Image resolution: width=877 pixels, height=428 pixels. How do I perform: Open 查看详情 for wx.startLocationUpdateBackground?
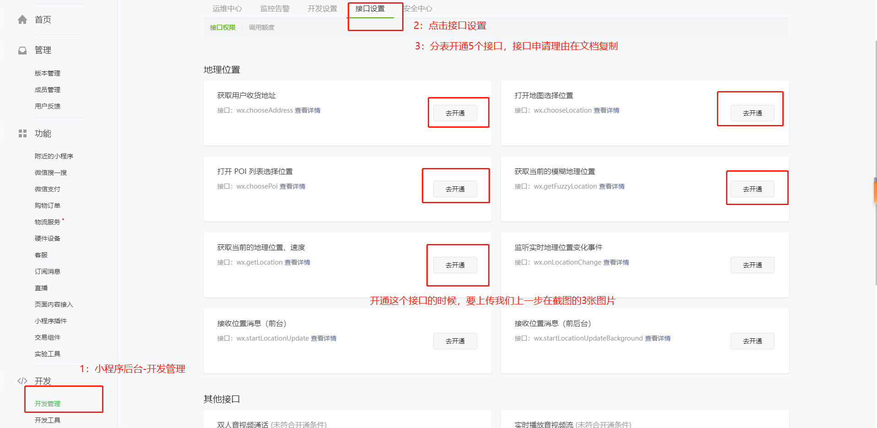pos(657,338)
